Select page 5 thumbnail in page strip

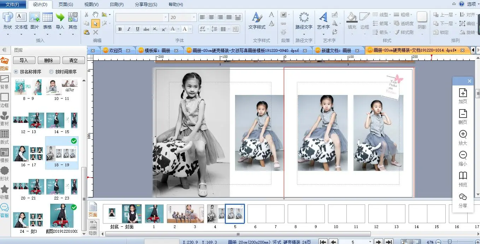[x=235, y=214]
